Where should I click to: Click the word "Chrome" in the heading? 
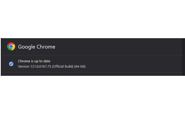coord(46,47)
